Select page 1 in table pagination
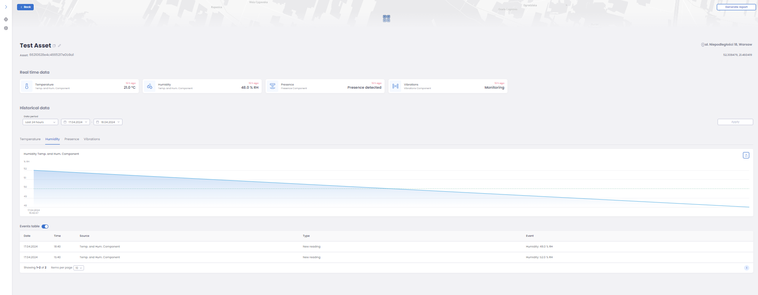This screenshot has width=758, height=295. click(x=746, y=268)
